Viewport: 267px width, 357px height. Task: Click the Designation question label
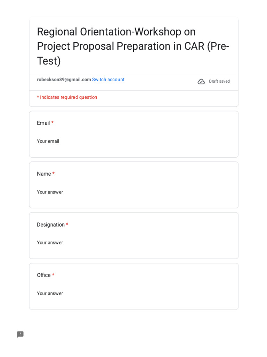(x=51, y=225)
